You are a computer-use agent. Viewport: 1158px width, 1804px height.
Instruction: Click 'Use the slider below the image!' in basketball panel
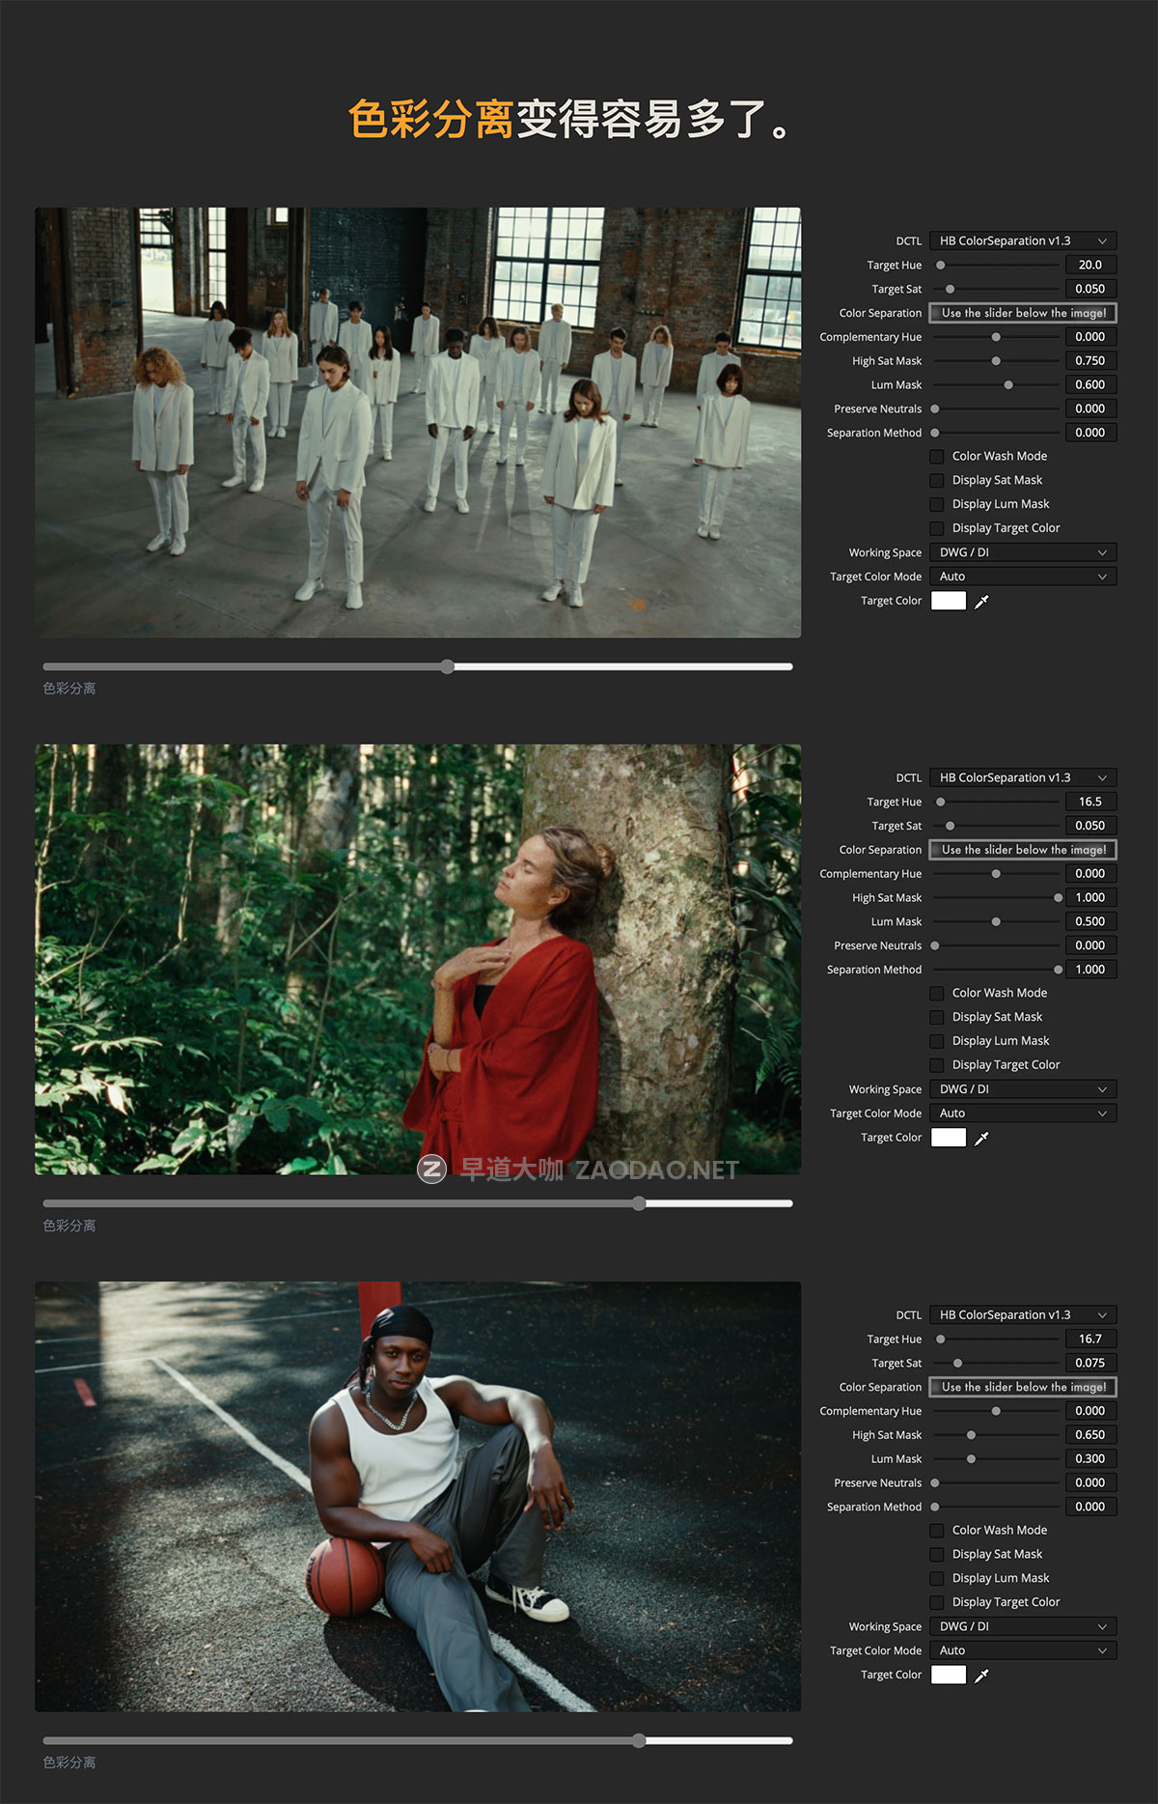coord(1023,1387)
